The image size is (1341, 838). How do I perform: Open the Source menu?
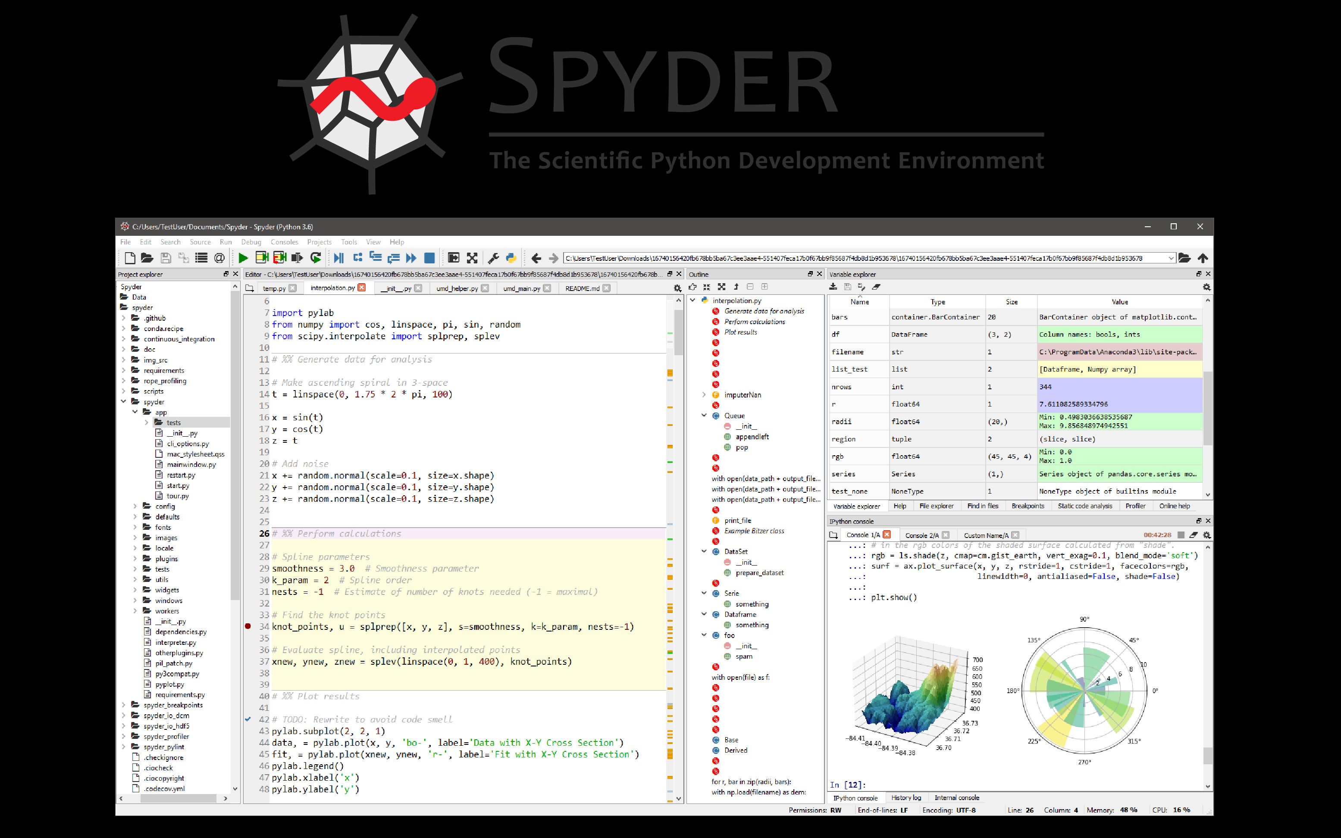(x=200, y=242)
